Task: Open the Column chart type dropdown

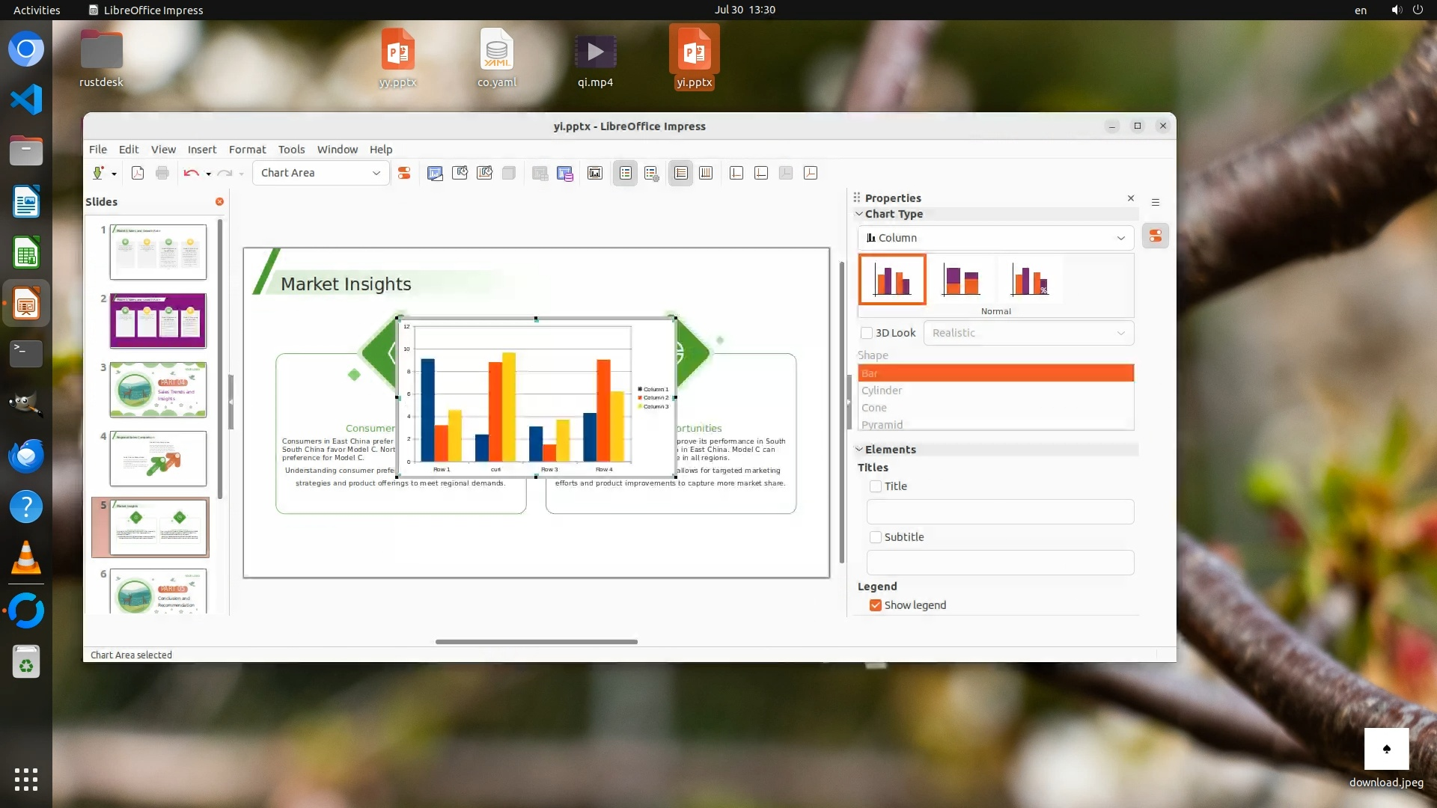Action: coord(1120,238)
